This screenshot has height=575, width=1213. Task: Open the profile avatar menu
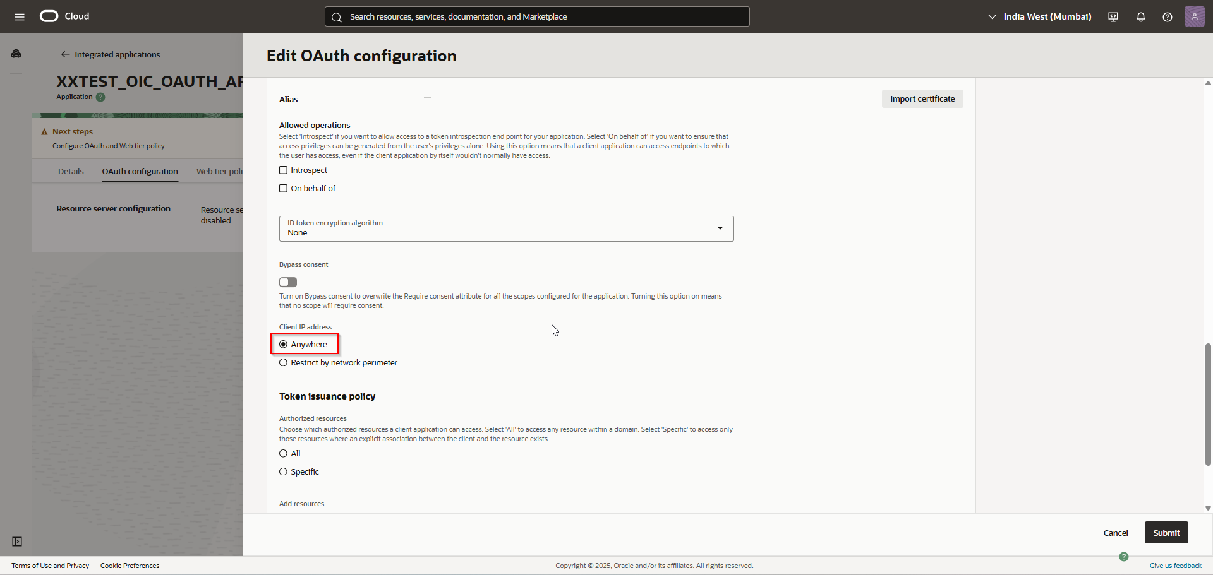point(1195,16)
